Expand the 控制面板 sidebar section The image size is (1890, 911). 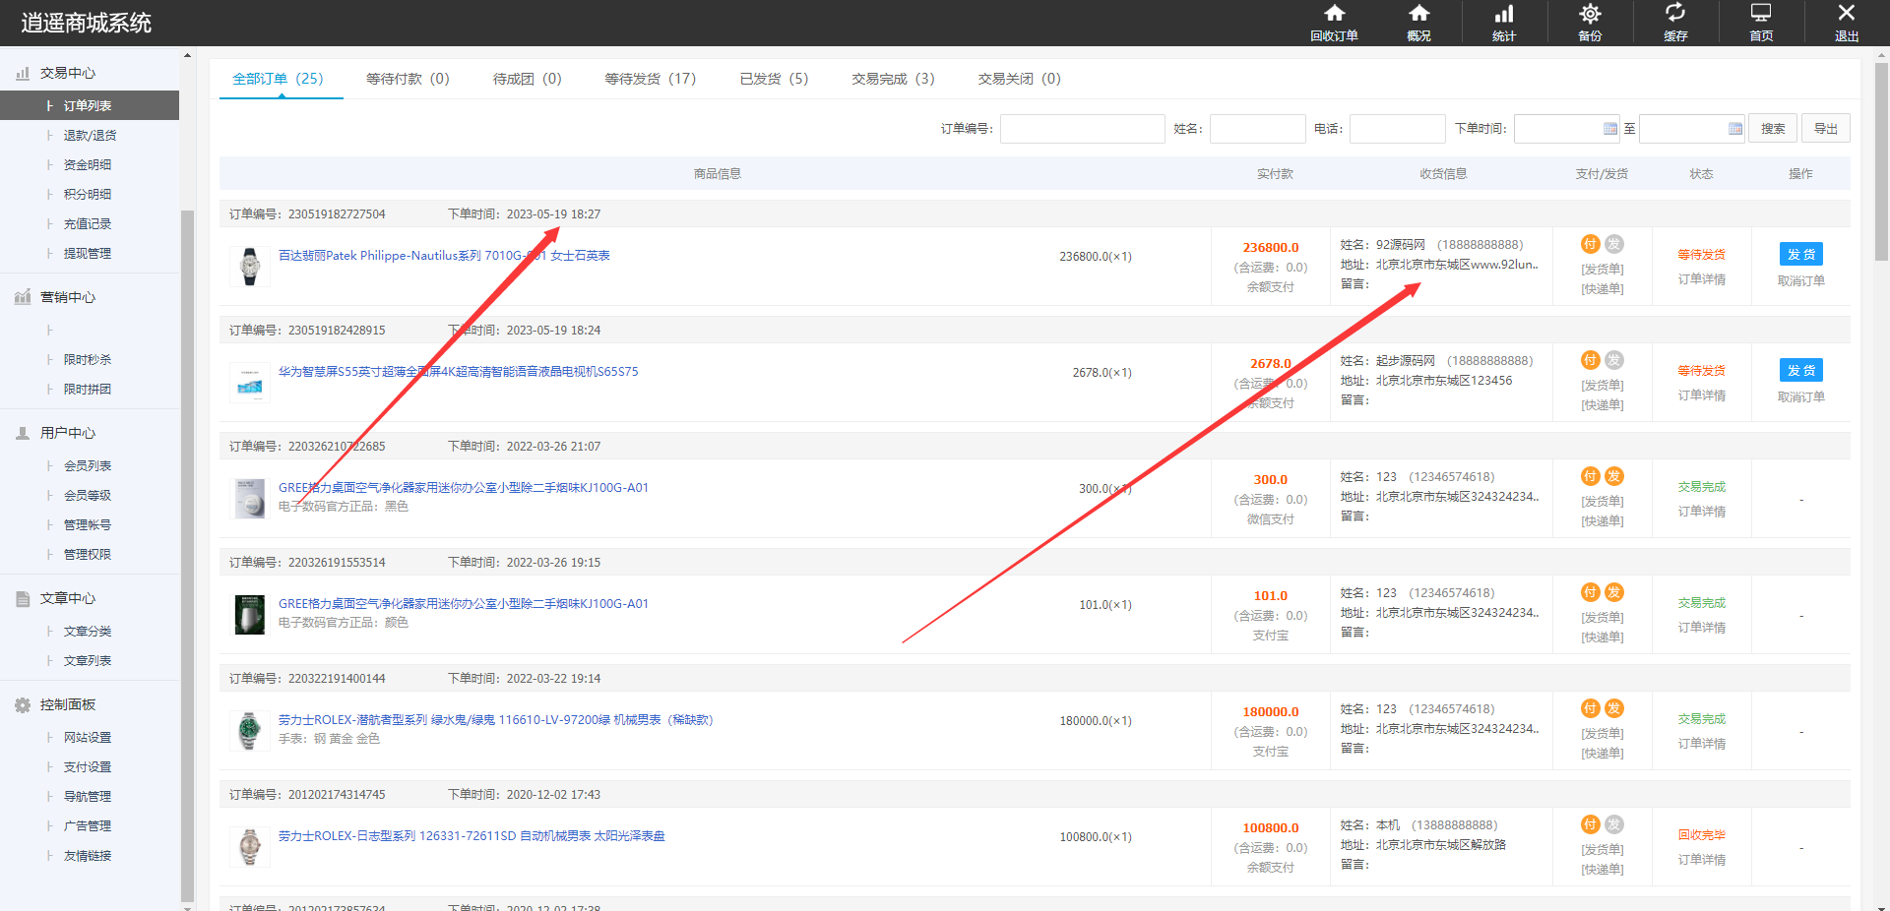[x=68, y=704]
